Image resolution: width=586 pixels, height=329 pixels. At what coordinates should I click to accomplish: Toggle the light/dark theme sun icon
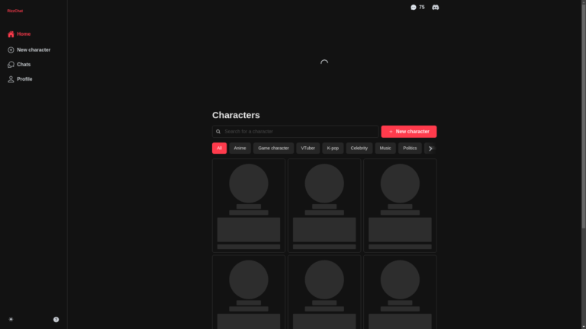(x=11, y=319)
